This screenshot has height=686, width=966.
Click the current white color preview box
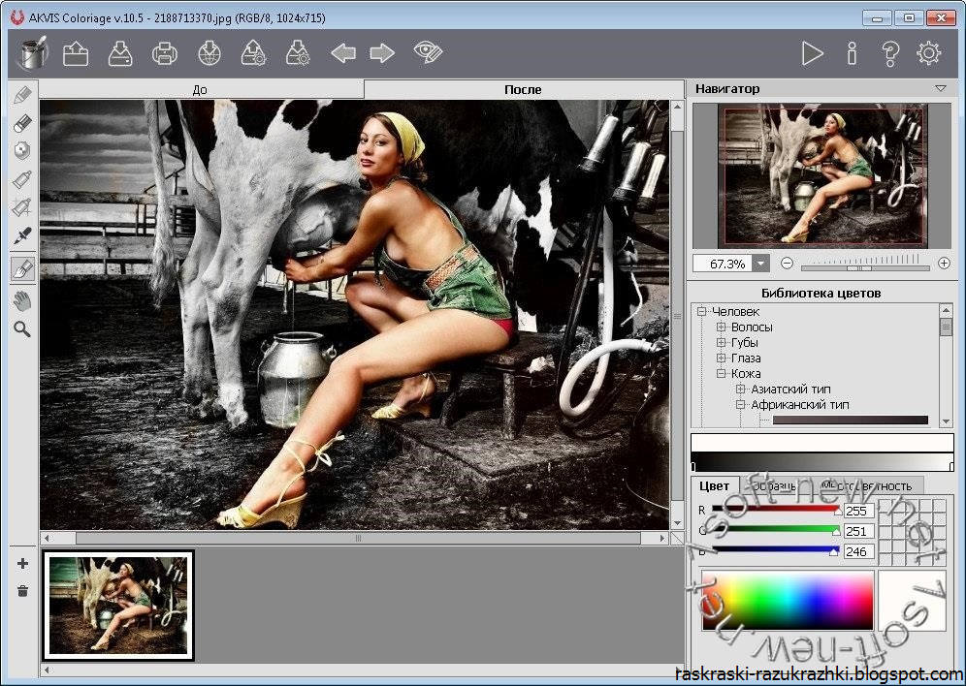[x=912, y=602]
